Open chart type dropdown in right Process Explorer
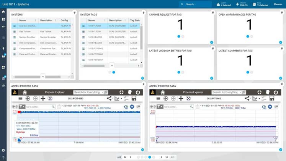286x161 pixels. [256, 99]
